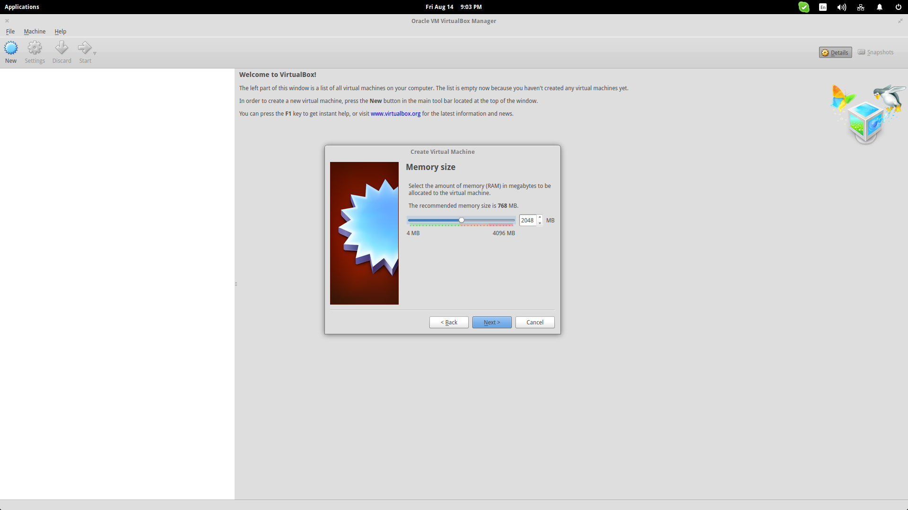908x510 pixels.
Task: Switch to the Snapshots view button
Action: pos(876,52)
